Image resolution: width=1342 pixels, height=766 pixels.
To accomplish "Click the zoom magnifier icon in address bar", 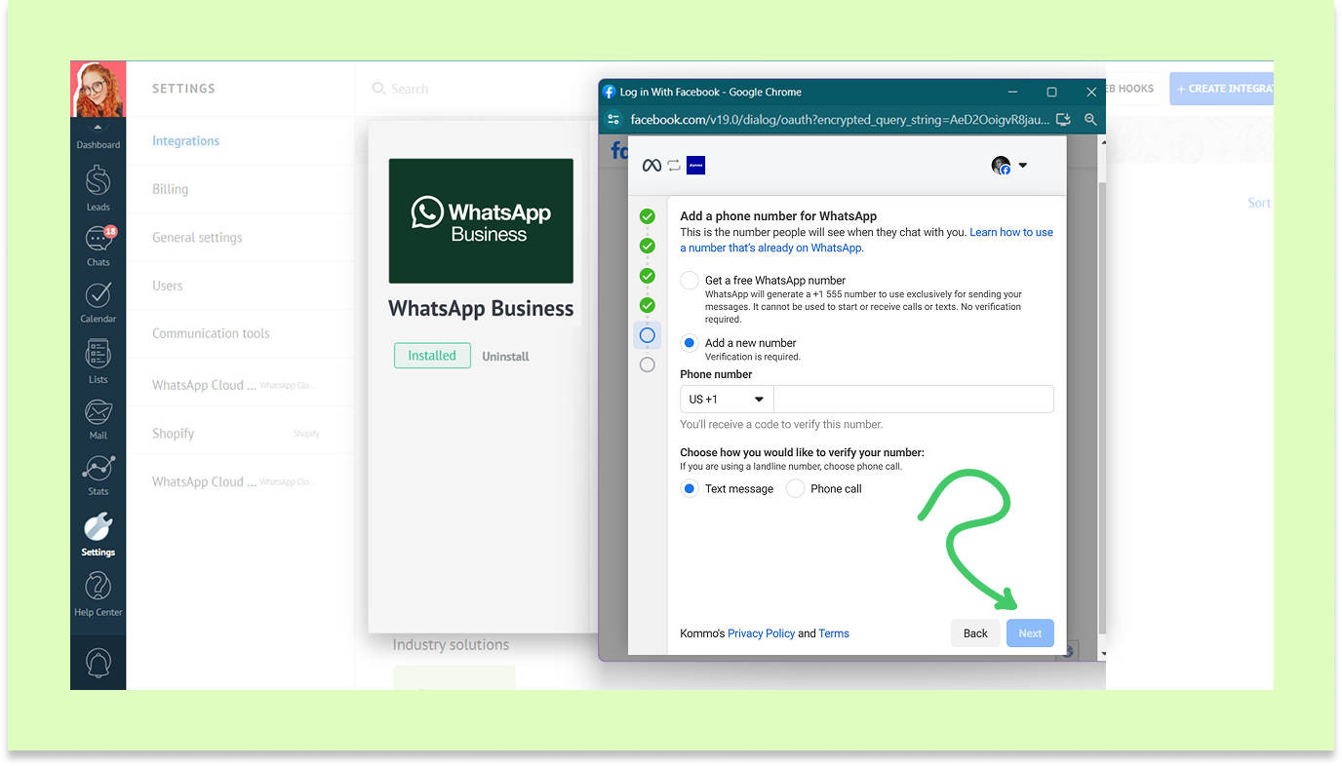I will [x=1090, y=120].
